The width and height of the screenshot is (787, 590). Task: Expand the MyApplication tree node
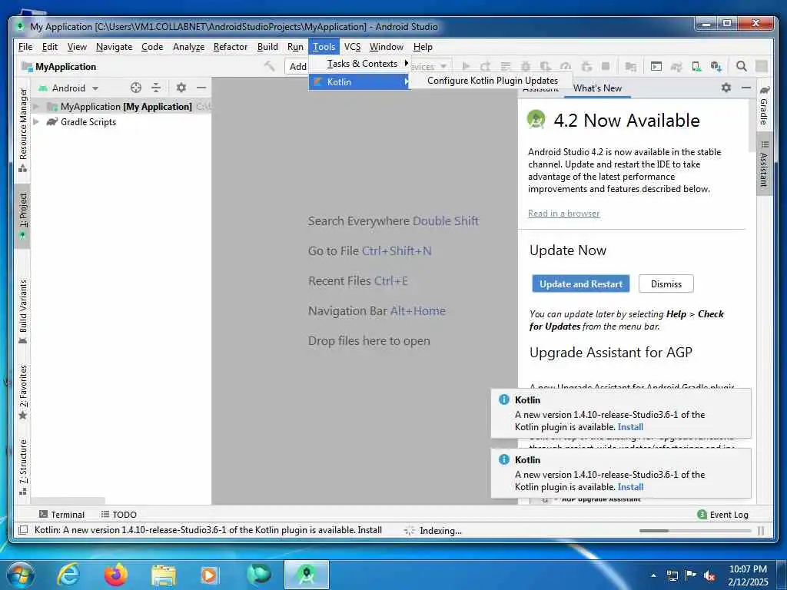point(35,106)
